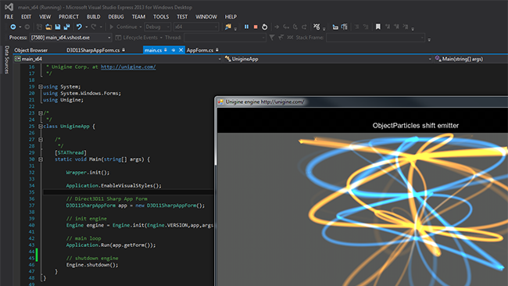Click the Show Next Statement arrow icon
This screenshot has width=508, height=286.
click(x=277, y=27)
